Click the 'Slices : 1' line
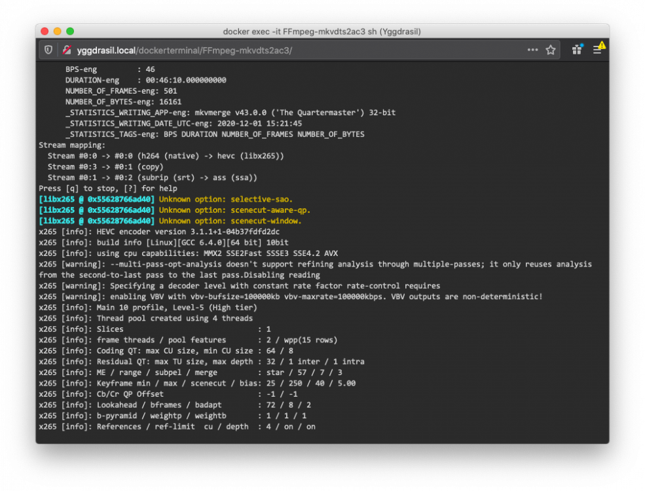This screenshot has width=645, height=491. (155, 329)
